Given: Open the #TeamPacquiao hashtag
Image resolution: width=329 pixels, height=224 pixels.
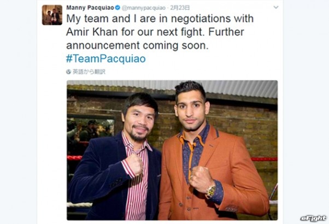Looking at the screenshot, I should (106, 58).
